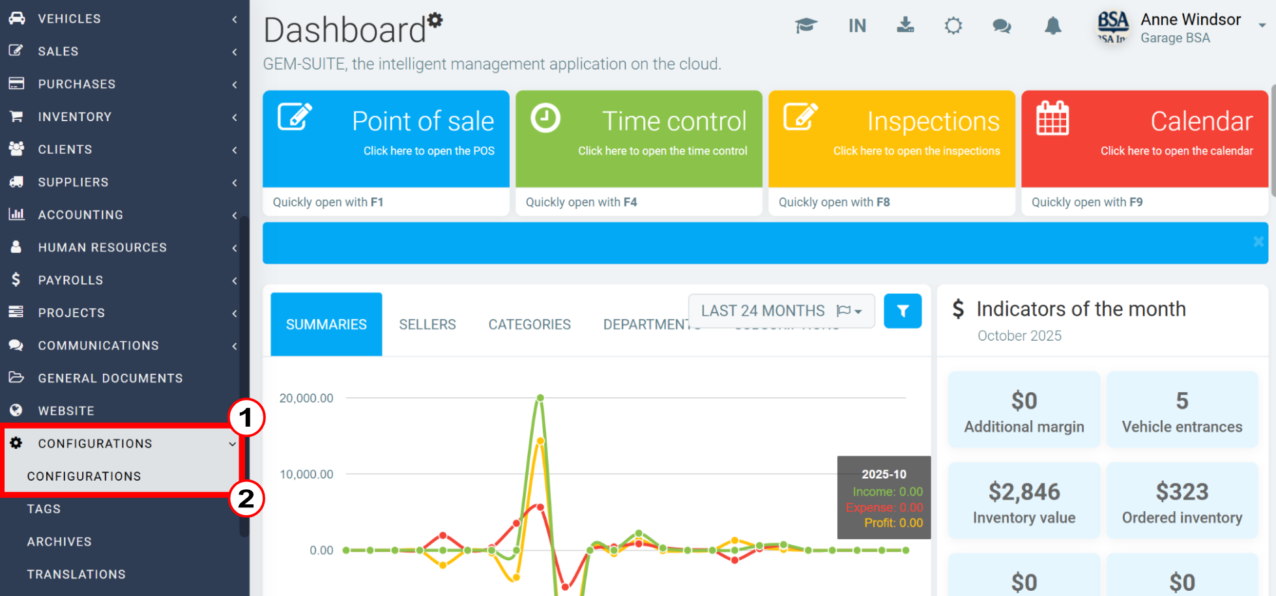
Task: Open the Last 24 Months dropdown
Action: point(781,311)
